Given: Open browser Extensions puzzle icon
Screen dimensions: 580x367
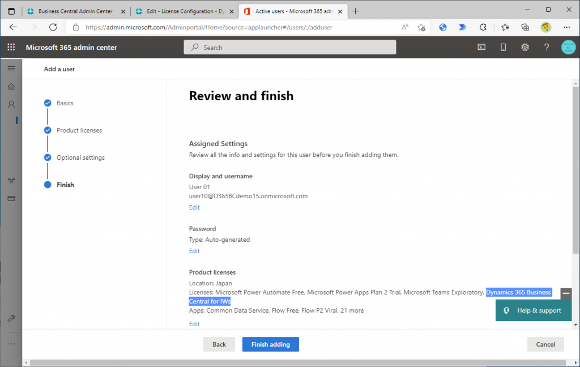Looking at the screenshot, I should (x=483, y=27).
